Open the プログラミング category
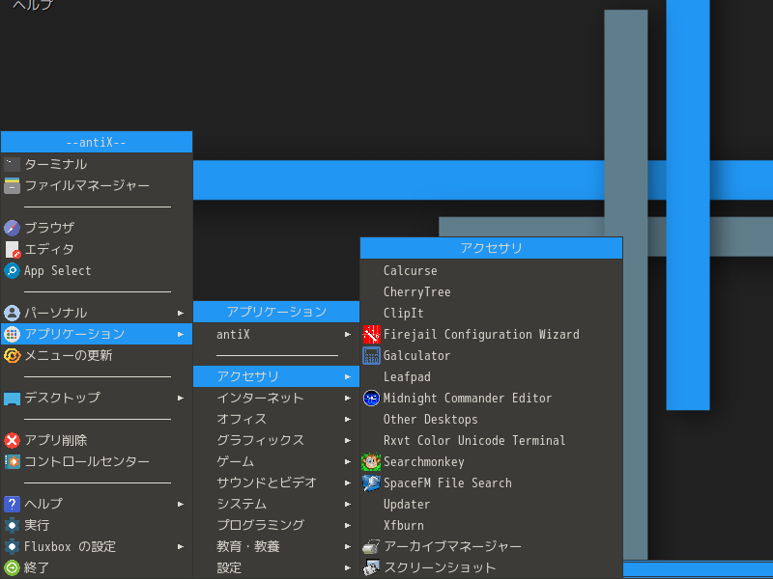Viewport: 773px width, 579px height. click(276, 525)
